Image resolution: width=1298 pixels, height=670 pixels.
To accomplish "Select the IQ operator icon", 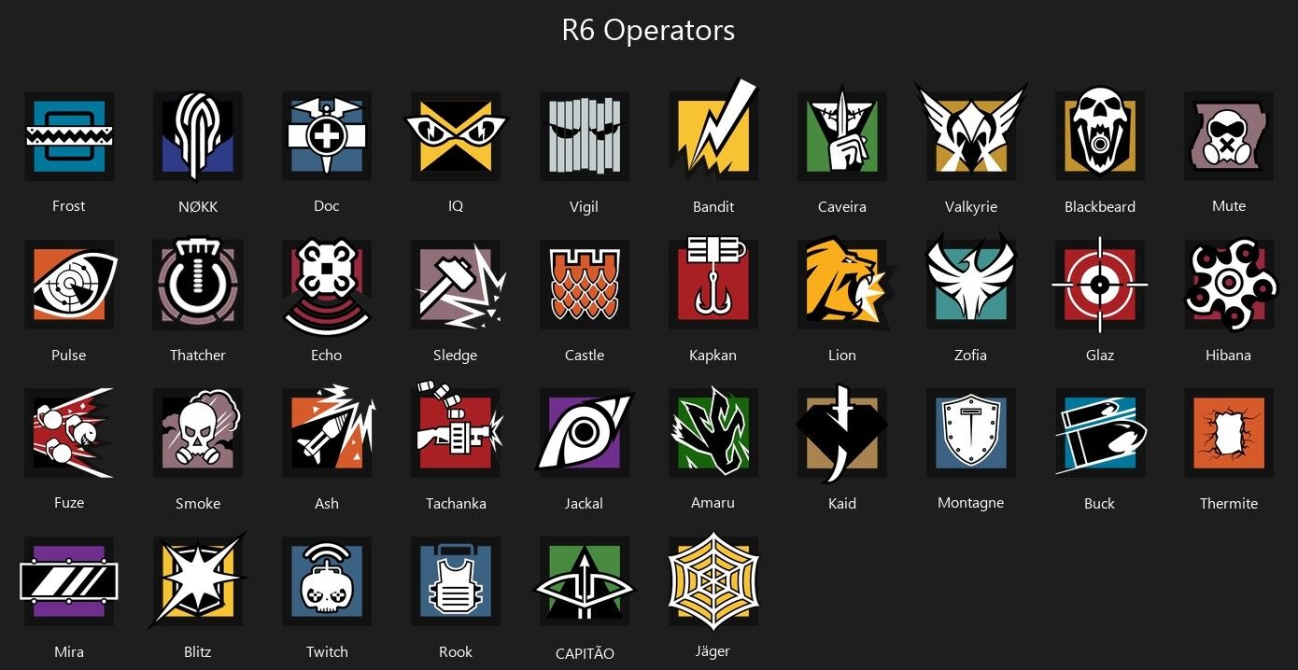I will click(456, 136).
